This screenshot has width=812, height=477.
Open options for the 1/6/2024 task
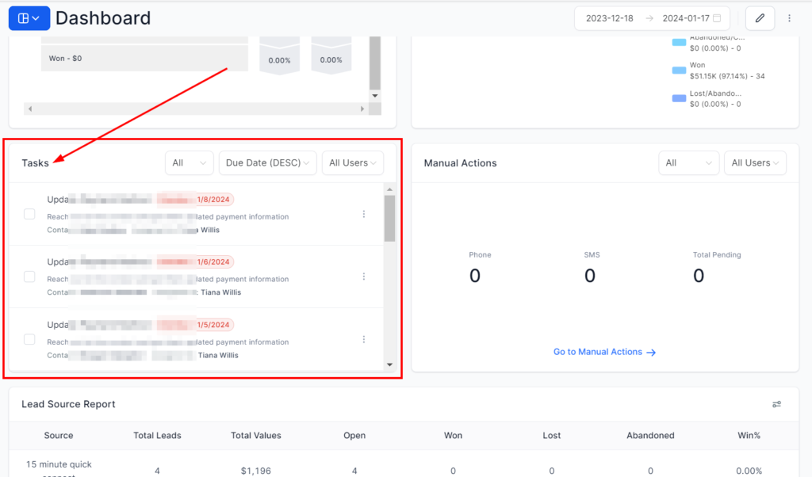pyautogui.click(x=364, y=277)
